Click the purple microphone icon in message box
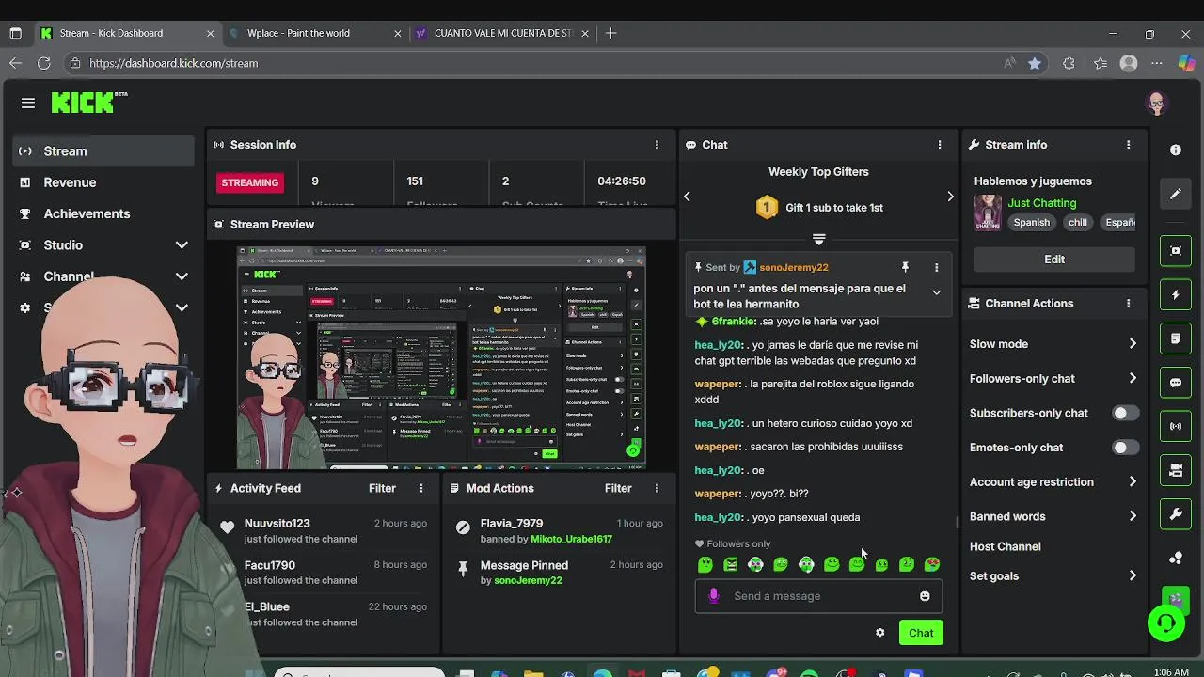The height and width of the screenshot is (677, 1204). (714, 596)
